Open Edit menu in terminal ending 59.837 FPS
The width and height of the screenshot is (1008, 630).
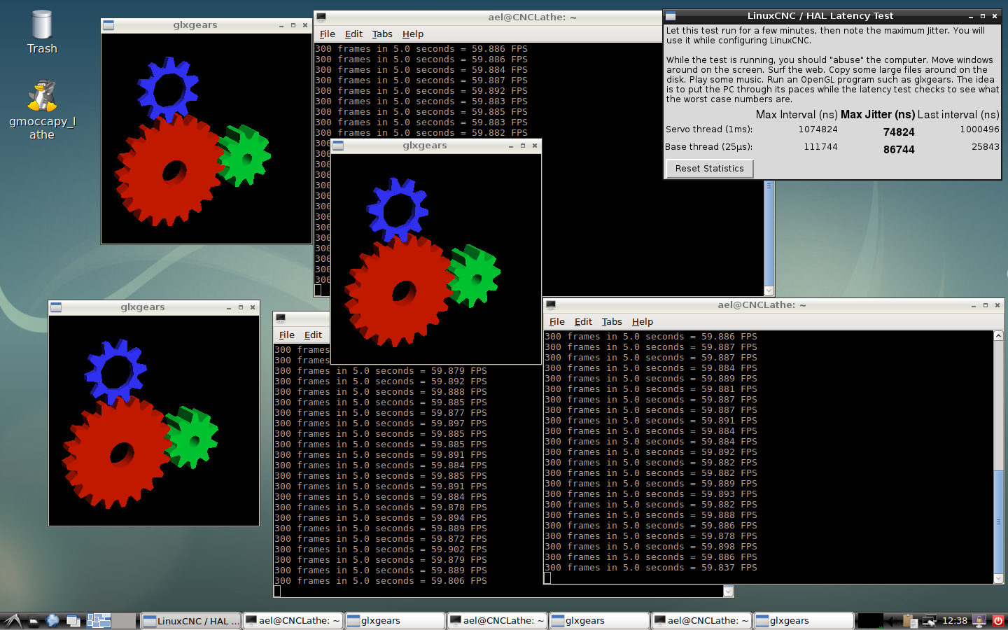(583, 322)
